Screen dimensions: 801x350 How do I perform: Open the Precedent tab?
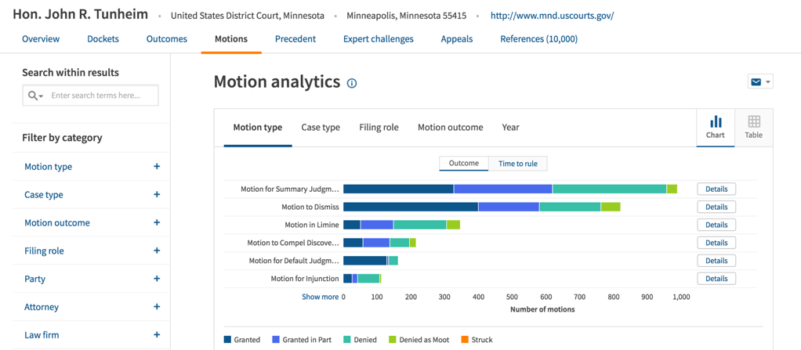click(295, 39)
